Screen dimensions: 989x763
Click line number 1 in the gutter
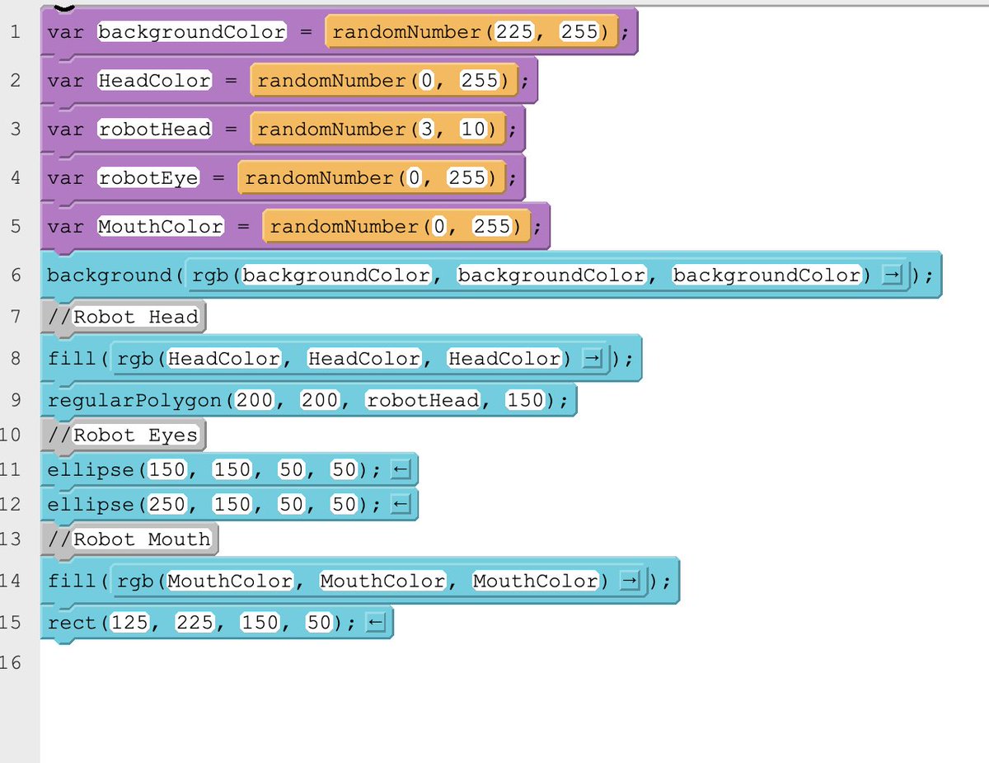tap(16, 32)
